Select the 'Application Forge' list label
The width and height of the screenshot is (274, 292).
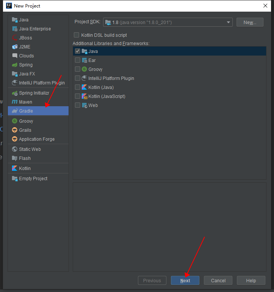(37, 139)
